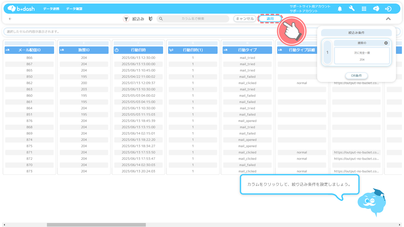The width and height of the screenshot is (404, 227).
Task: Click the logout icon
Action: pos(389,9)
